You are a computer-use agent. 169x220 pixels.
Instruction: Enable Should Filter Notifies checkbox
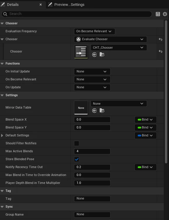(77, 143)
